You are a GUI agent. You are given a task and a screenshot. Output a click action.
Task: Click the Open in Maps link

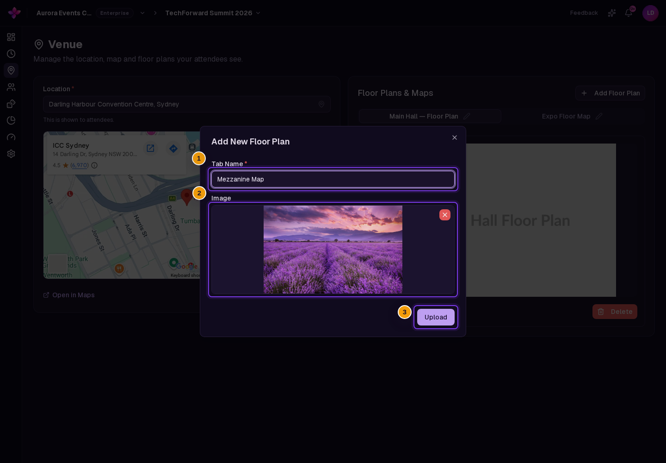click(69, 295)
